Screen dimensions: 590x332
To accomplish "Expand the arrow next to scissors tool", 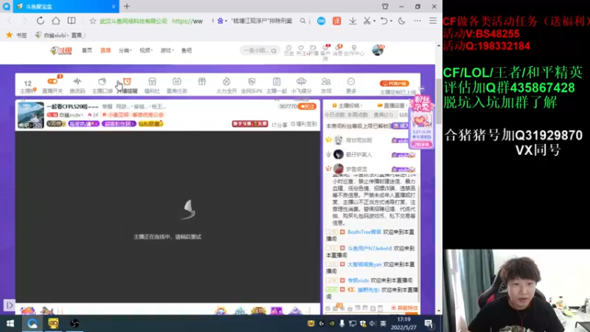I will tap(375, 21).
